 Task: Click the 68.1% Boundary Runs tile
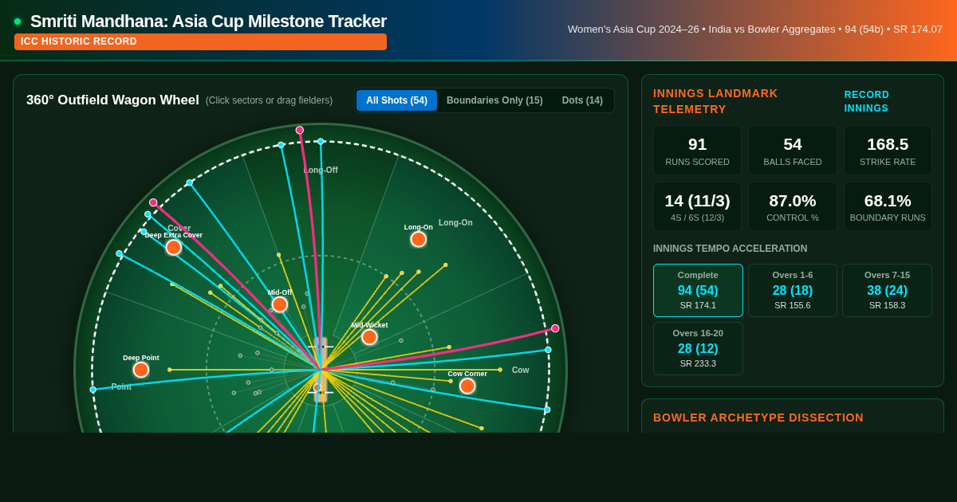888,206
